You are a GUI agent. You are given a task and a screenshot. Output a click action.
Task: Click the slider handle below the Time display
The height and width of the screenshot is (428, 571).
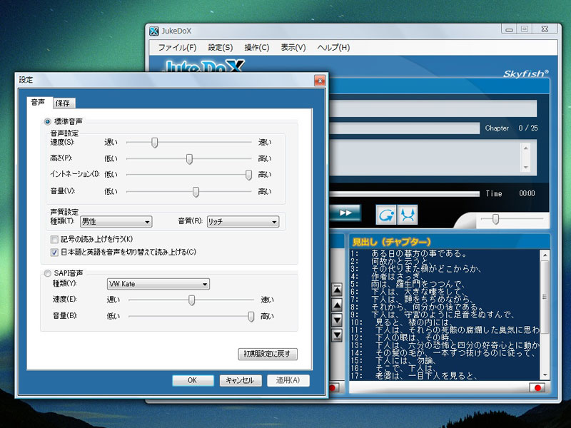coord(495,220)
